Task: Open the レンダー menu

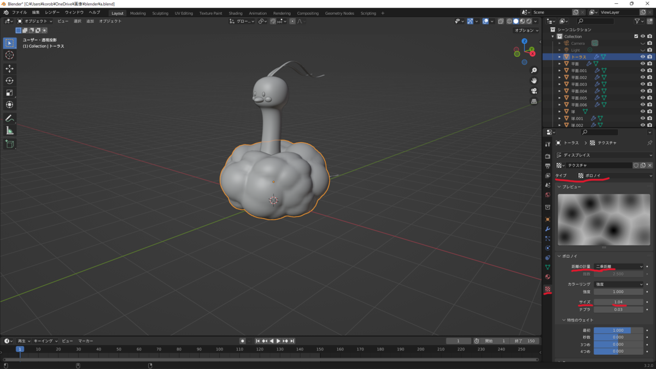Action: point(52,13)
